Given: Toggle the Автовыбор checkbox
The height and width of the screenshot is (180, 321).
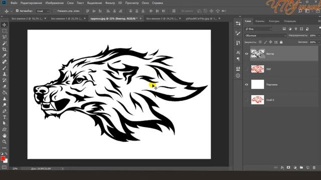Looking at the screenshot, I should [17, 11].
